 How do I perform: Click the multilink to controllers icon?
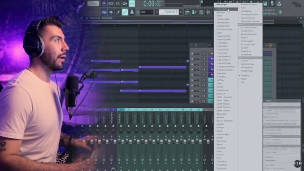(x=132, y=12)
